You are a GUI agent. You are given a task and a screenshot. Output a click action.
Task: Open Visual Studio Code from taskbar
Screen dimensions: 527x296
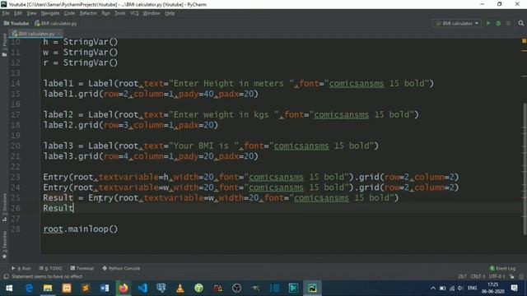(x=142, y=288)
